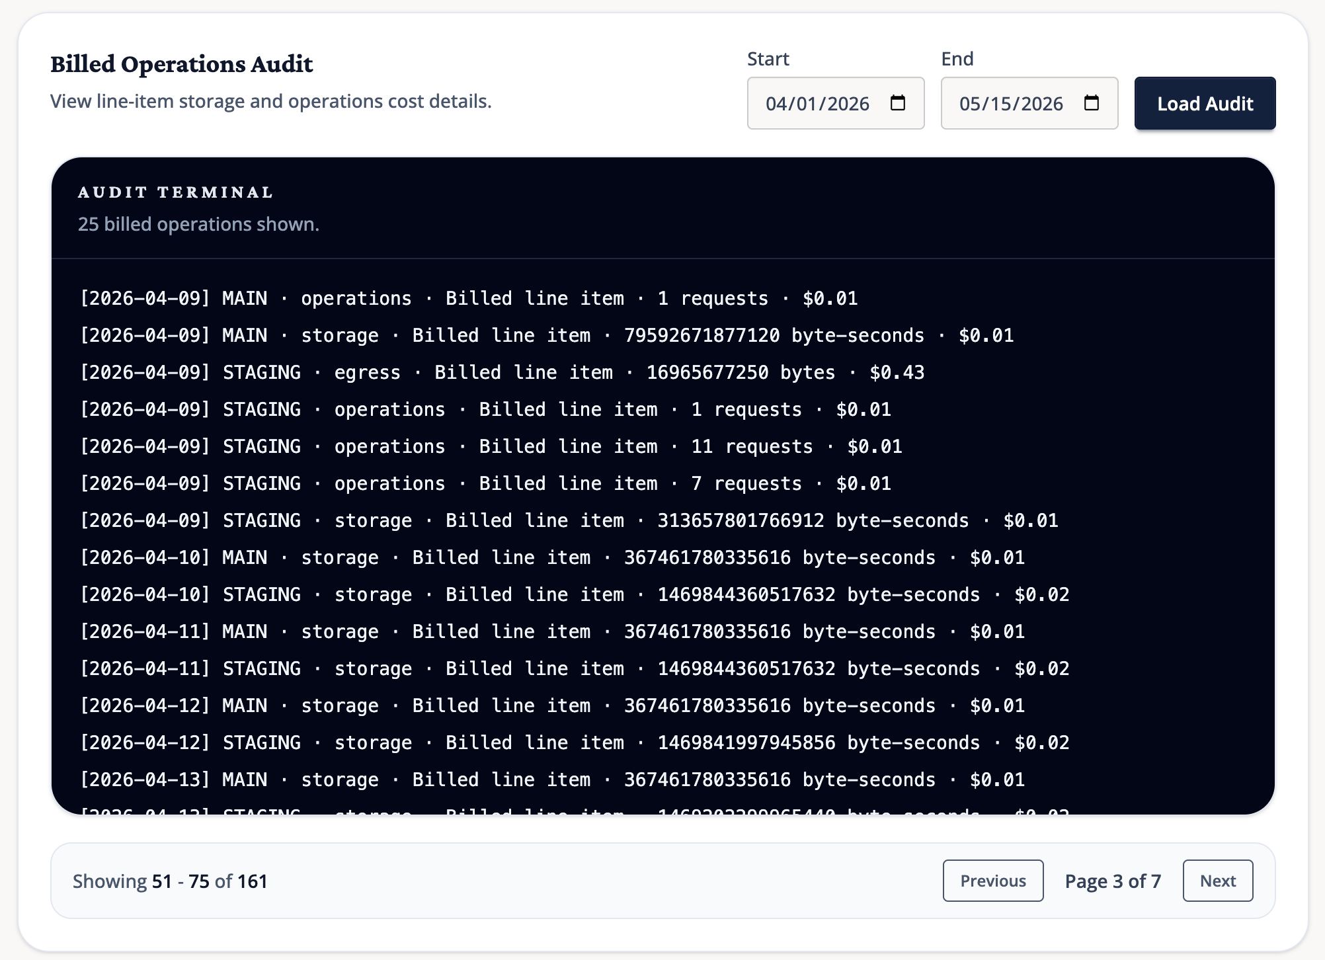
Task: Select the 2026-04-11 STAGING storage line
Action: [x=575, y=668]
